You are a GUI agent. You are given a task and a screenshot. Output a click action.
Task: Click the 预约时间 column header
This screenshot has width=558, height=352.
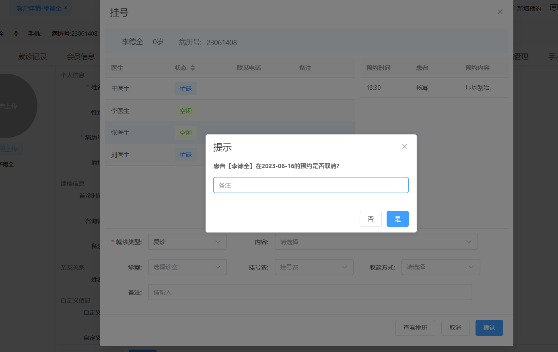(x=378, y=68)
